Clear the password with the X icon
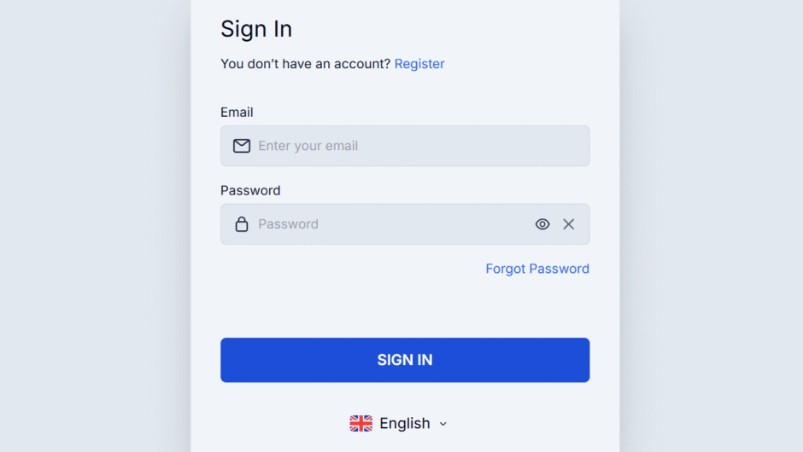The width and height of the screenshot is (803, 452). [x=569, y=224]
